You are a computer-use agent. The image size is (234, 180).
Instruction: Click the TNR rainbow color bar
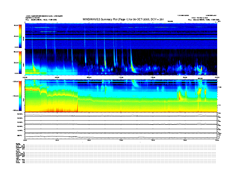coord(20,96)
